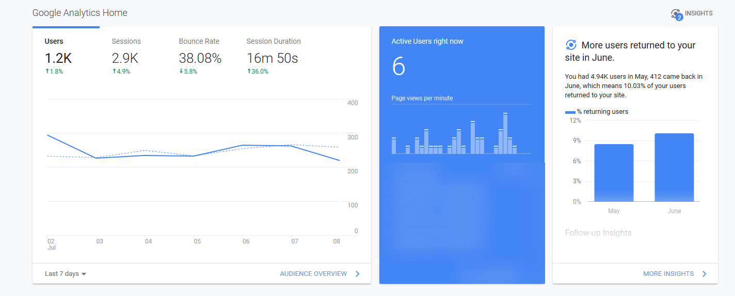The image size is (735, 296).
Task: Click the Bounce Rate value 38.08%
Action: coord(200,59)
